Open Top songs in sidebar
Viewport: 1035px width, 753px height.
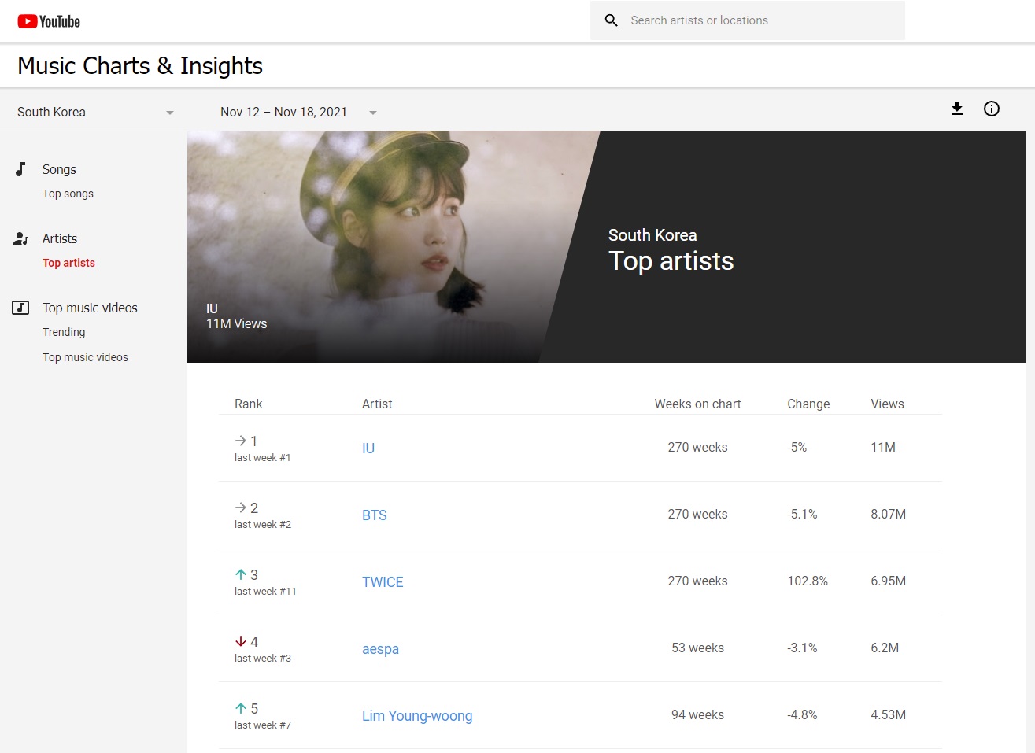click(x=68, y=194)
